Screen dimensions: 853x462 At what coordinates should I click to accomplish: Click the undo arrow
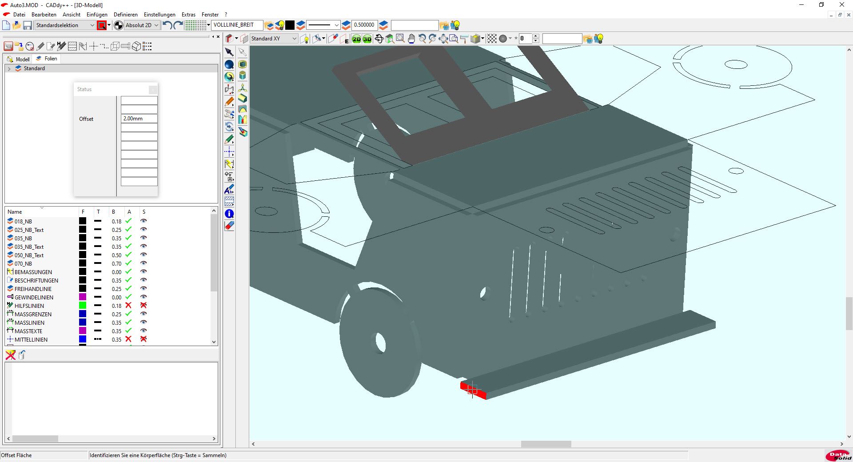167,25
